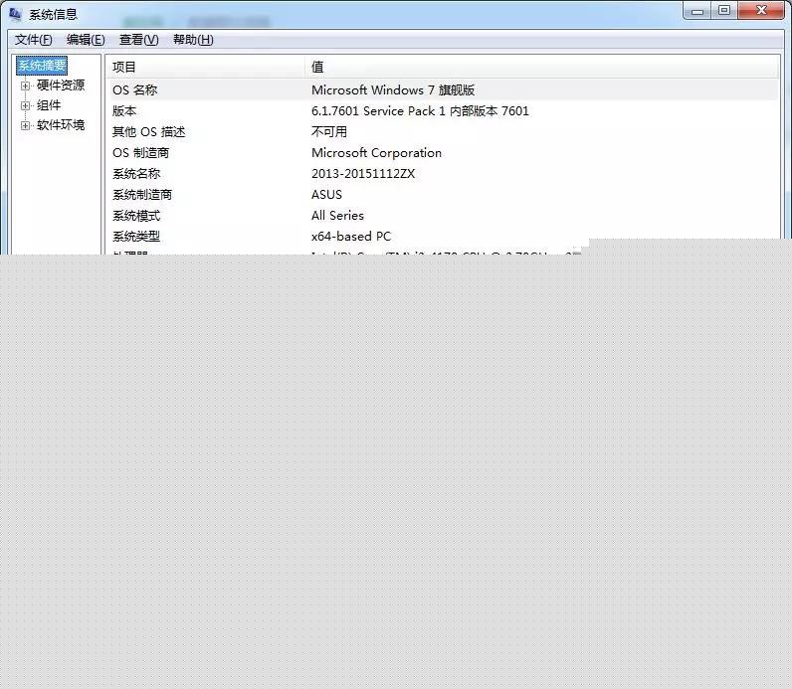Expand the 组件 tree node

(25, 105)
